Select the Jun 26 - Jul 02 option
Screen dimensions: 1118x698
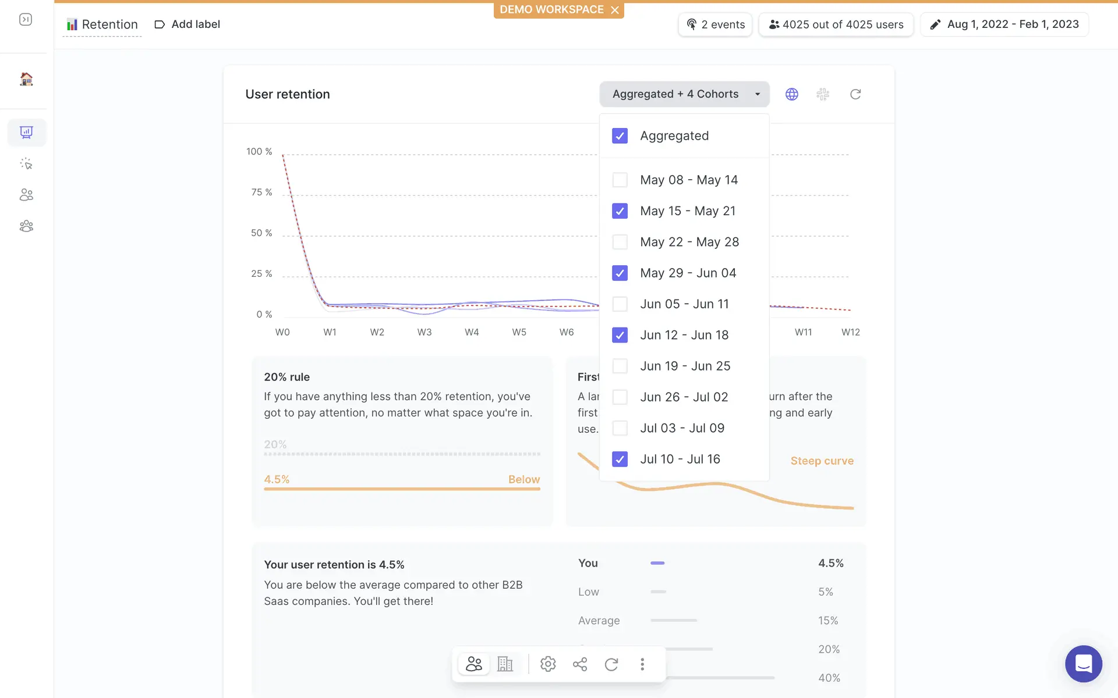[620, 397]
